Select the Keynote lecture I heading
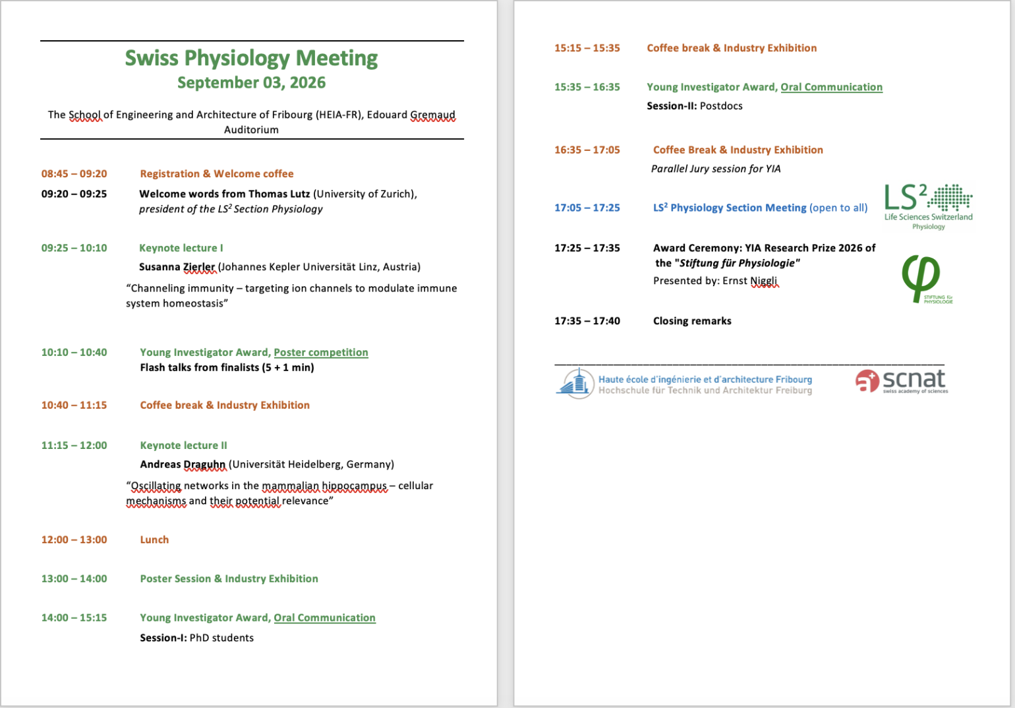 tap(181, 248)
